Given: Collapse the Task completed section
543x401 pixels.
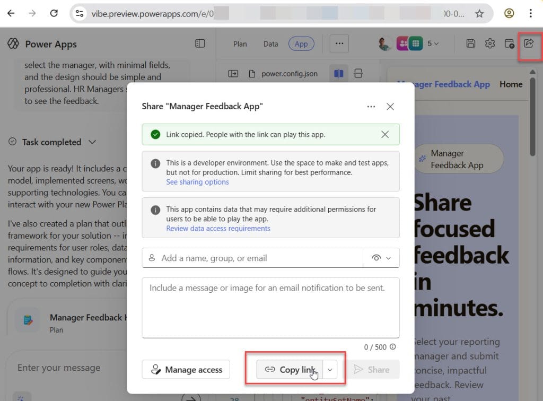Looking at the screenshot, I should [92, 142].
